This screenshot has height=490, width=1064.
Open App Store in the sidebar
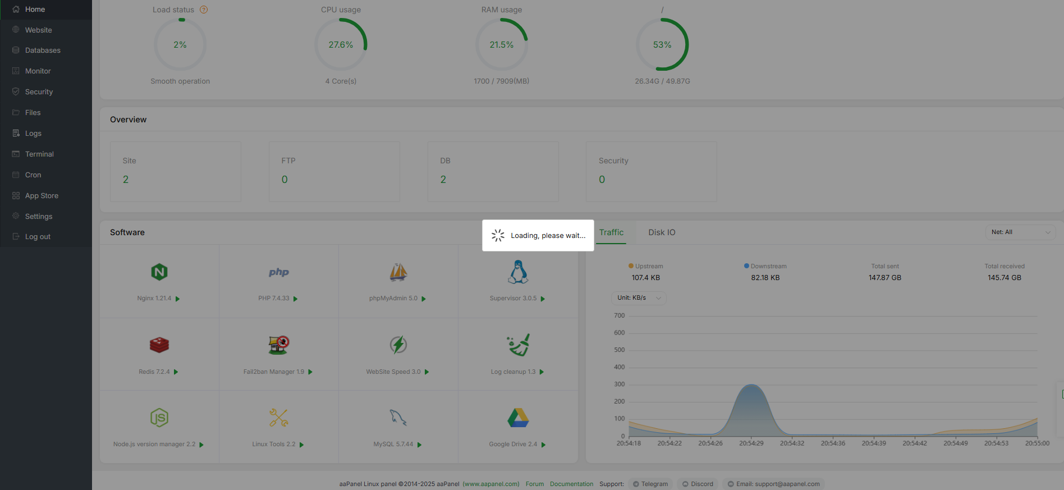pyautogui.click(x=42, y=195)
